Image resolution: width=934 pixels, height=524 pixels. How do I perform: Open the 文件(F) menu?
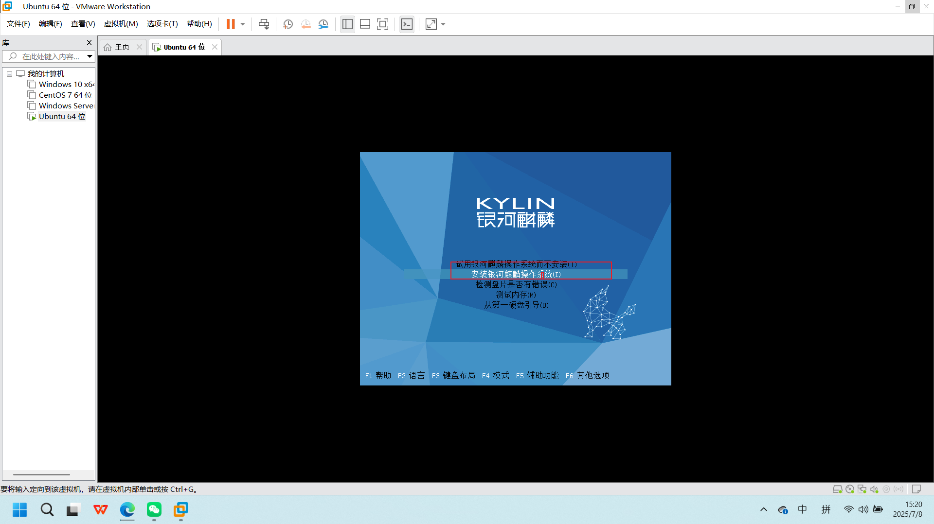pos(18,24)
